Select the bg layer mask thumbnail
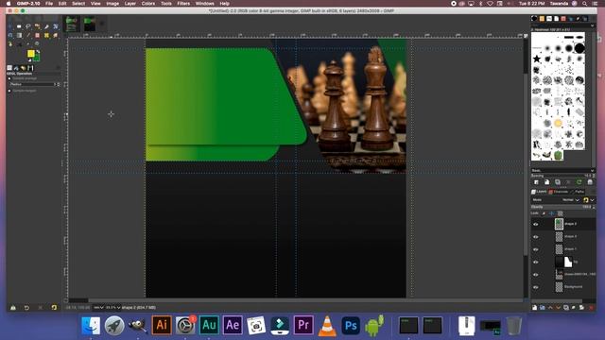The image size is (605, 340). pos(568,263)
